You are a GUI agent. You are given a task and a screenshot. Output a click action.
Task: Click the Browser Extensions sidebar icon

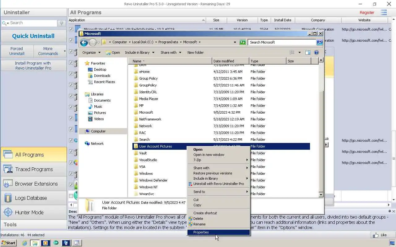click(x=8, y=183)
